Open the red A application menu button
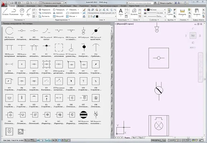This screenshot has width=207, height=143. [x=4, y=4]
